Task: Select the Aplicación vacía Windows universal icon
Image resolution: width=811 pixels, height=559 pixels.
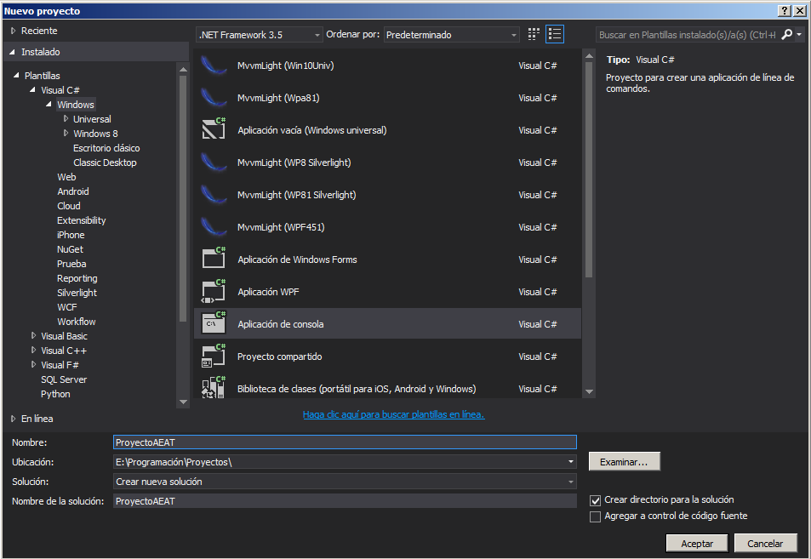Action: point(212,130)
